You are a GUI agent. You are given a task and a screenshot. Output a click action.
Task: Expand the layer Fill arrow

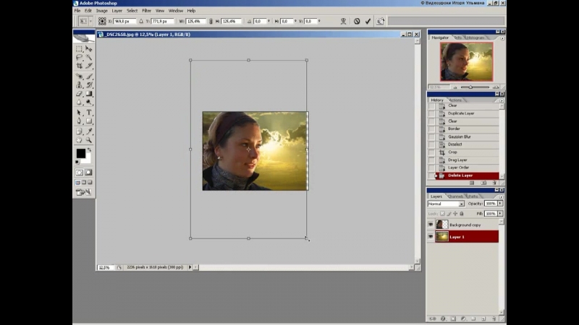tap(500, 214)
